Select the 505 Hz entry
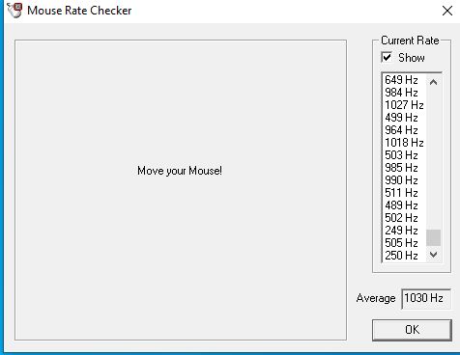Screen dimensions: 460x355 [405, 243]
